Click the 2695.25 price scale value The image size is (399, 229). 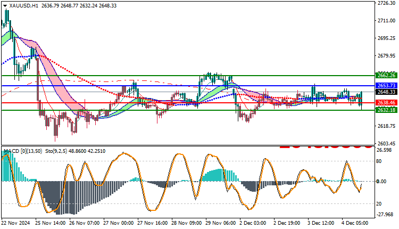[387, 38]
